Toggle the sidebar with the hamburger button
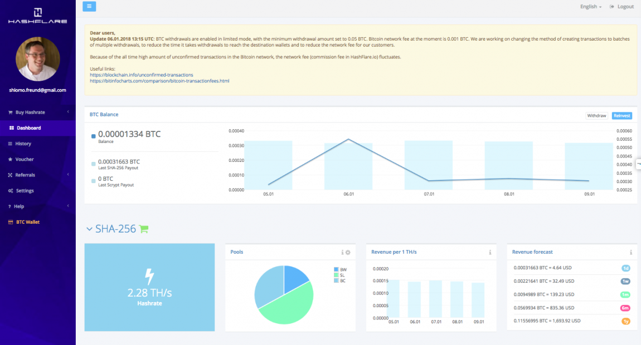This screenshot has height=345, width=641. (x=89, y=6)
